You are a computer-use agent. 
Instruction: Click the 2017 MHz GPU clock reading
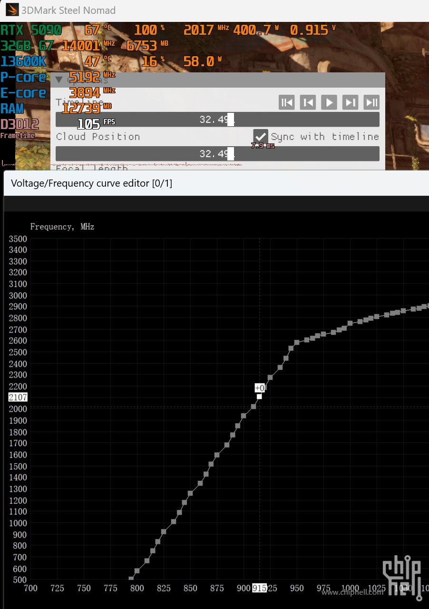[x=206, y=30]
